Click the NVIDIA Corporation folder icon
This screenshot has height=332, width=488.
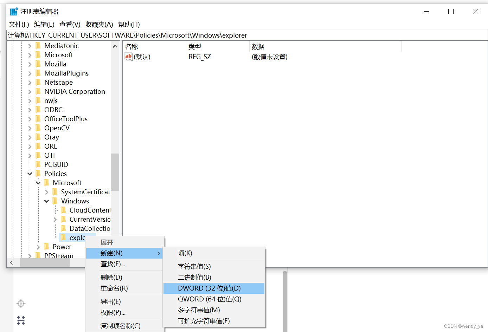click(x=38, y=91)
